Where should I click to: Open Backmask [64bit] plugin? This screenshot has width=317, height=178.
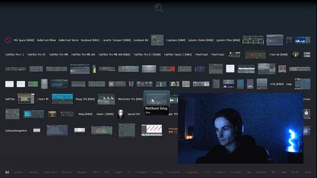point(90,40)
